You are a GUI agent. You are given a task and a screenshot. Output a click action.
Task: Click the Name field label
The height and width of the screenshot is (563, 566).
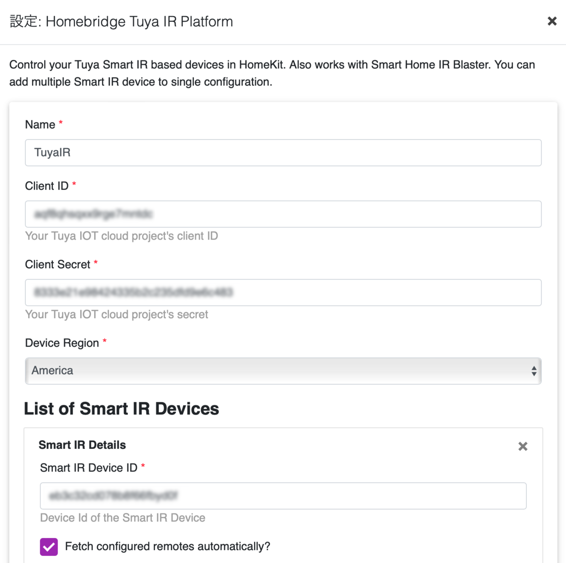[x=40, y=124]
